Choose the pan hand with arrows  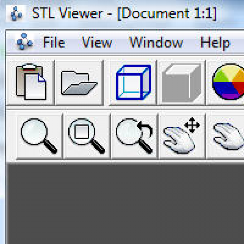pyautogui.click(x=182, y=136)
